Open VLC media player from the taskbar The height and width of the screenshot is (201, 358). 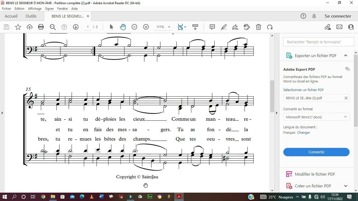pyautogui.click(x=92, y=197)
